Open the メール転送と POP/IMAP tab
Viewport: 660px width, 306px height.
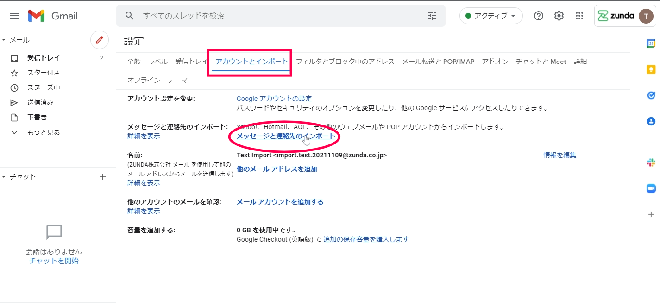coord(438,62)
